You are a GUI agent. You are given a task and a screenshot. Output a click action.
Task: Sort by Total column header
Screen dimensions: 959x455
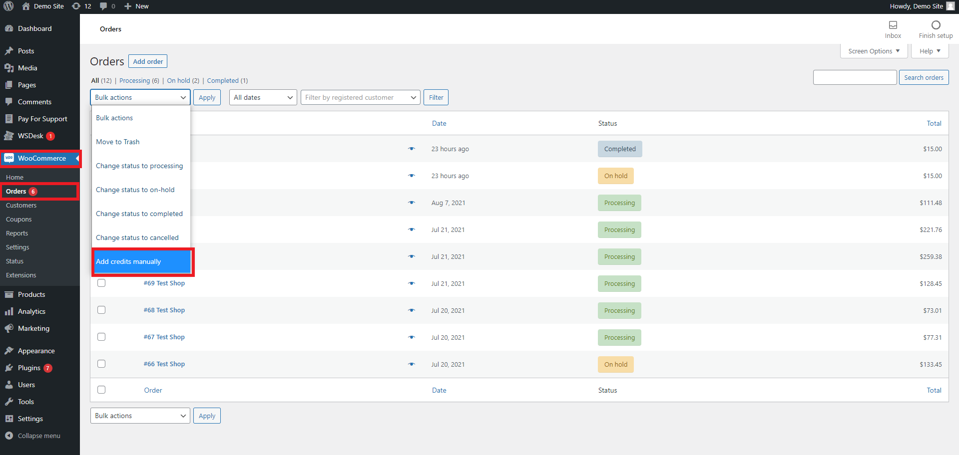click(x=934, y=123)
